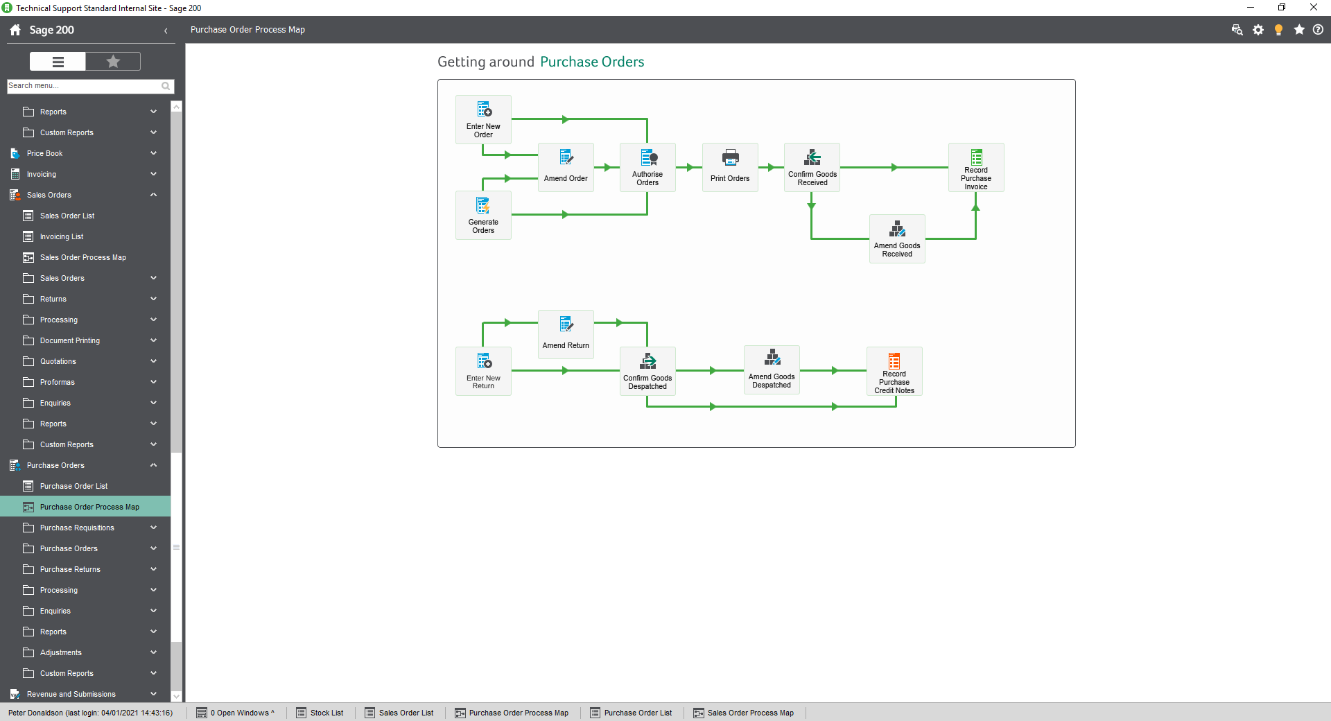Select Sales Order Process Map in the sidebar
This screenshot has width=1331, height=721.
click(x=82, y=257)
